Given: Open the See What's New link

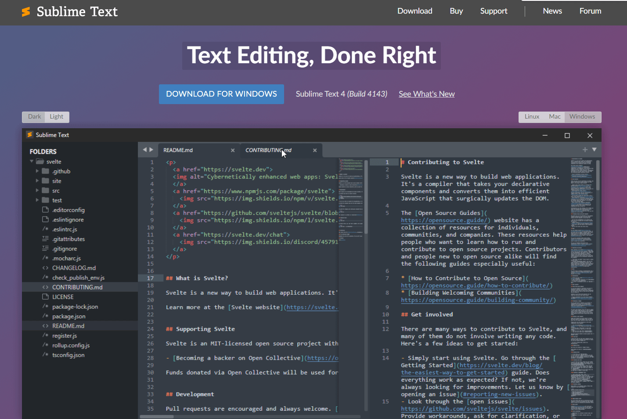Looking at the screenshot, I should 426,94.
